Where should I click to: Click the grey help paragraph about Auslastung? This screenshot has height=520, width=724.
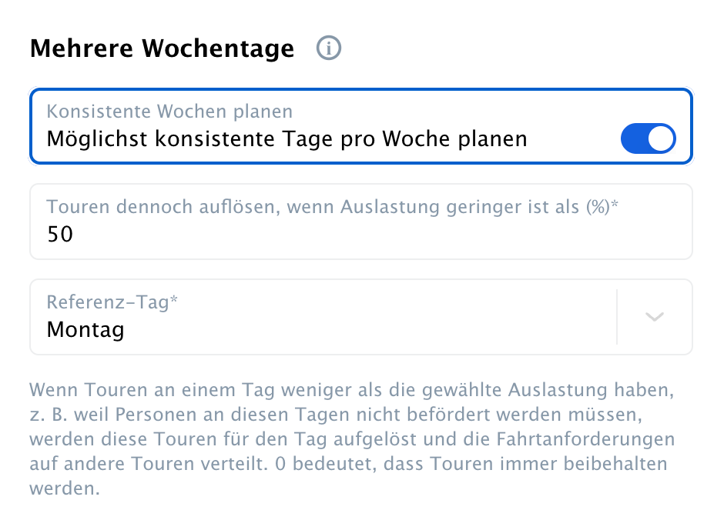(x=352, y=438)
